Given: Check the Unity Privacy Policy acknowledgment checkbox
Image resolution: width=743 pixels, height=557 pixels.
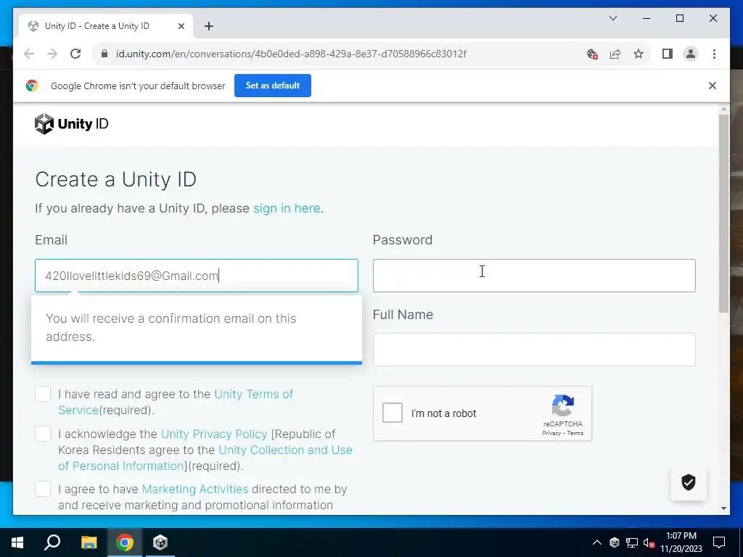Looking at the screenshot, I should 43,434.
